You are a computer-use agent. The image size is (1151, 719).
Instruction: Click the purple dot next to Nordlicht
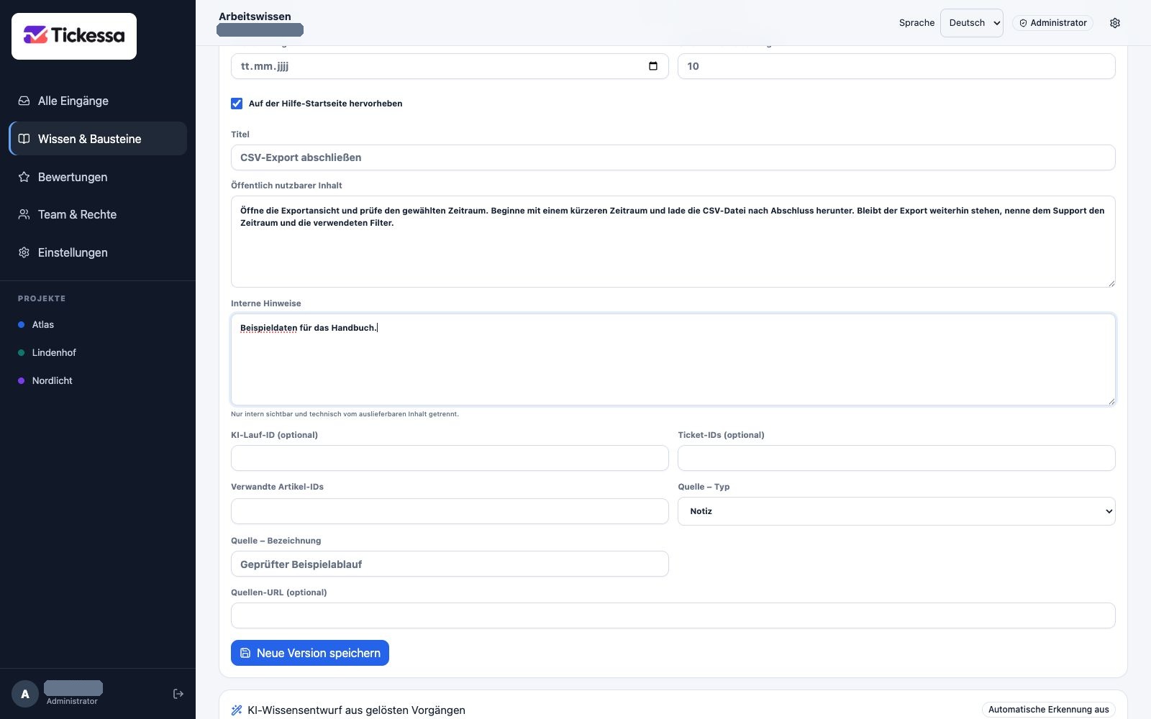point(22,381)
